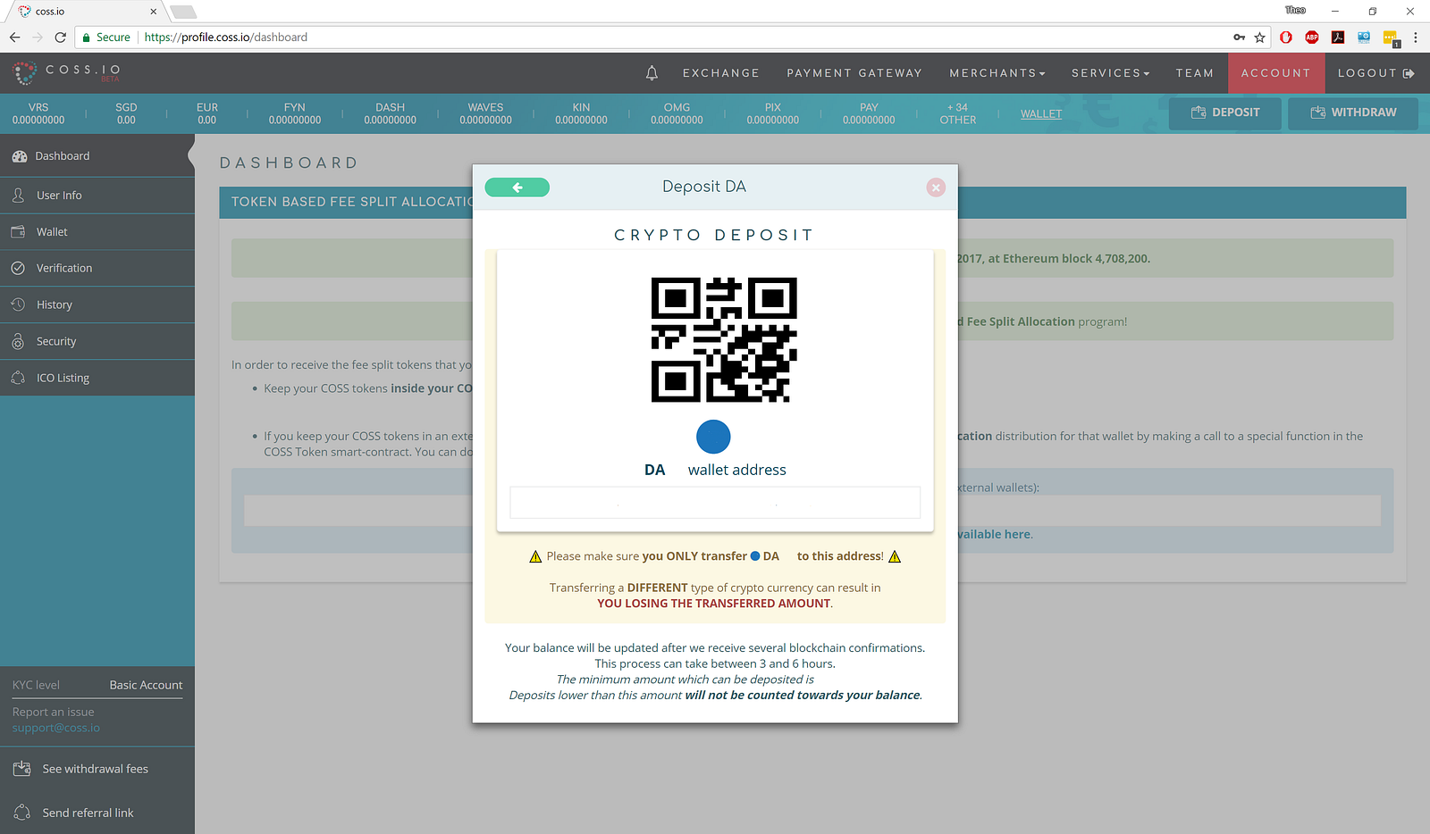Click the ICO Listing icon
Image resolution: width=1430 pixels, height=834 pixels.
tap(18, 378)
